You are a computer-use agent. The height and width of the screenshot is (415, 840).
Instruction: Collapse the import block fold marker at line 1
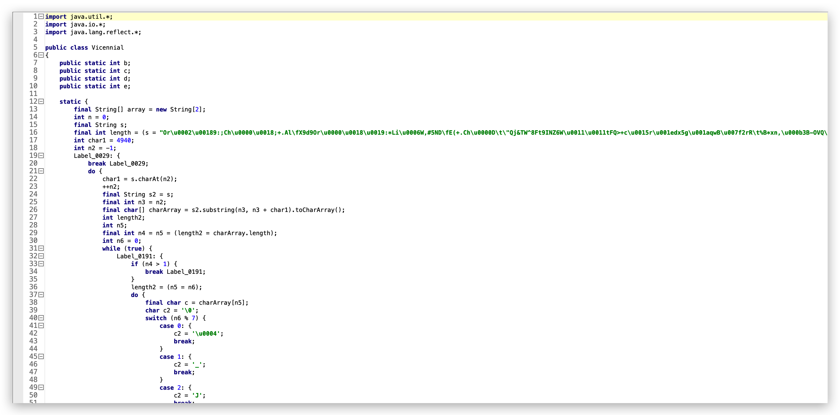coord(41,16)
